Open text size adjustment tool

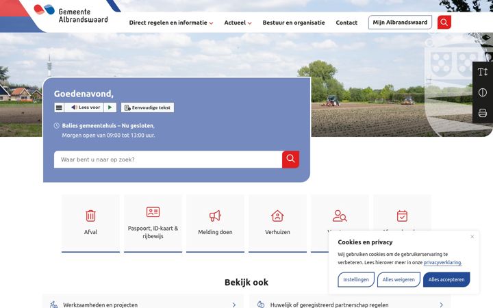click(483, 72)
